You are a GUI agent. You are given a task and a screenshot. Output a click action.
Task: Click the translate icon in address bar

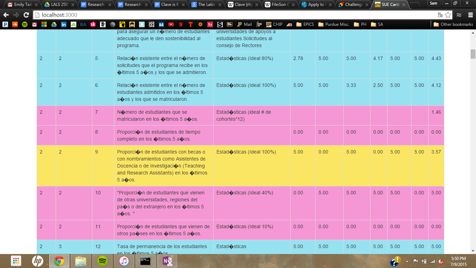tap(440, 15)
